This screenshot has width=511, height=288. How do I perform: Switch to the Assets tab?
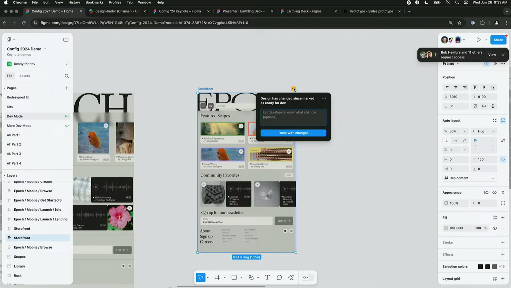[25, 76]
